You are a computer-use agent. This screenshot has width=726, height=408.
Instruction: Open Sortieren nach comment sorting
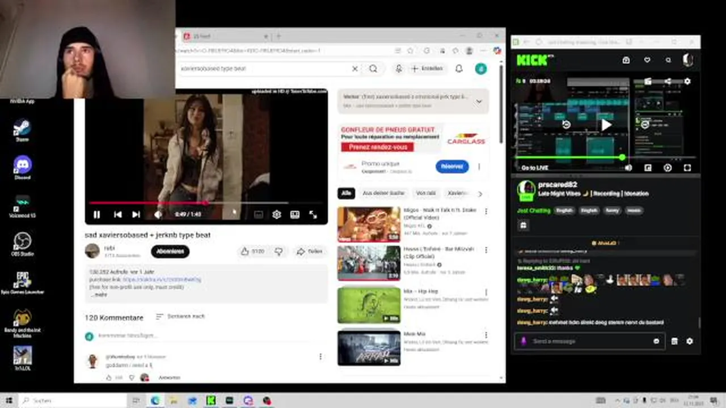pyautogui.click(x=180, y=316)
